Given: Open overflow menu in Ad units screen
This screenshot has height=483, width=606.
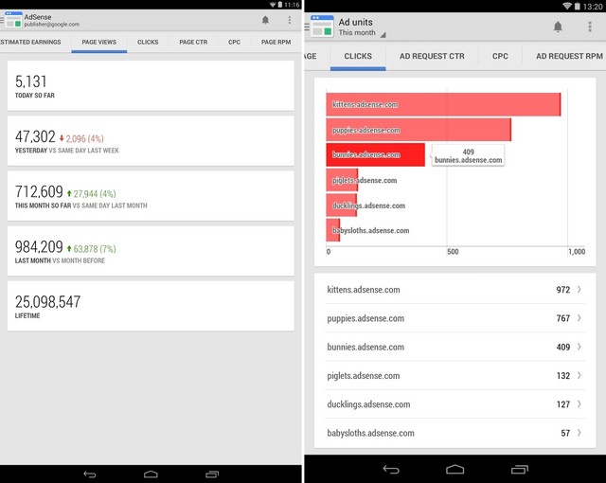Looking at the screenshot, I should 589,27.
